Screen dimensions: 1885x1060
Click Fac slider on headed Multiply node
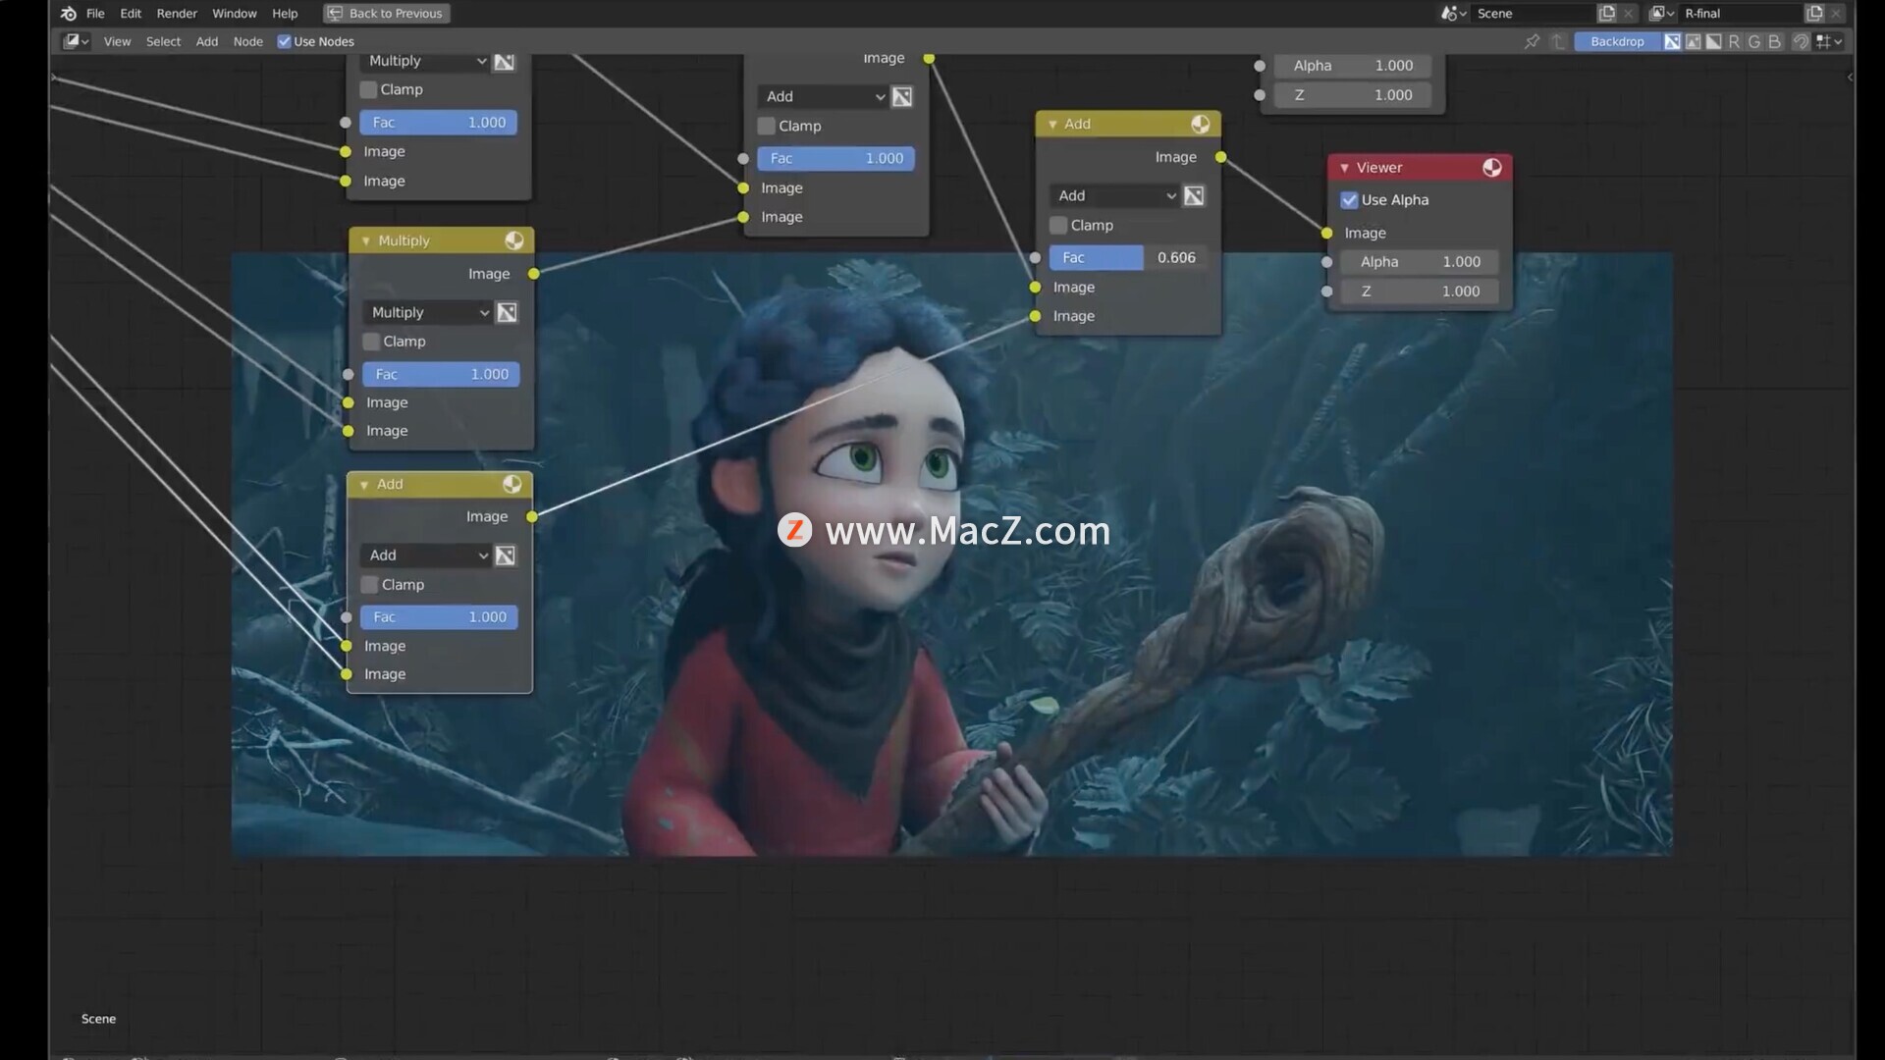[x=441, y=375]
